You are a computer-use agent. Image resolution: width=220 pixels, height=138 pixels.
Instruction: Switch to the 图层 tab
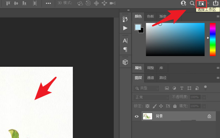coord(138,78)
